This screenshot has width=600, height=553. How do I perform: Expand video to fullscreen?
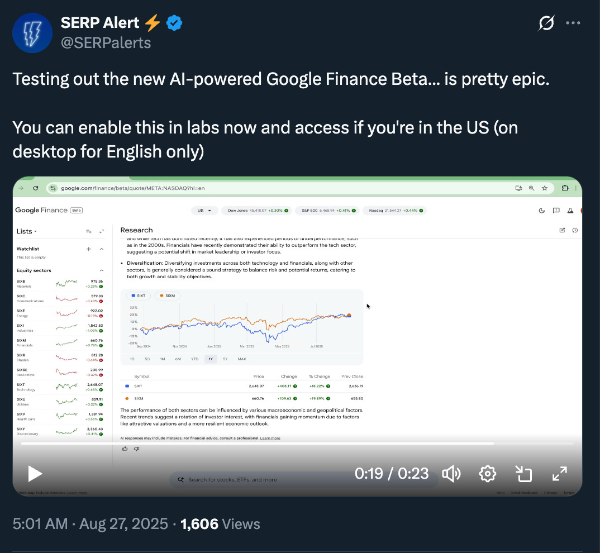tap(559, 474)
